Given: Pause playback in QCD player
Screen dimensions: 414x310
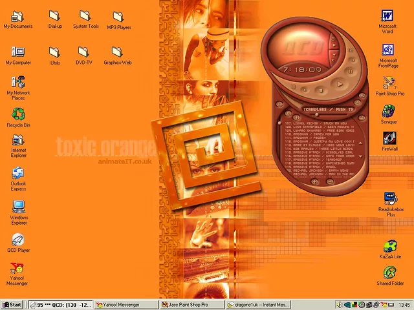Looking at the screenshot, I should [351, 71].
